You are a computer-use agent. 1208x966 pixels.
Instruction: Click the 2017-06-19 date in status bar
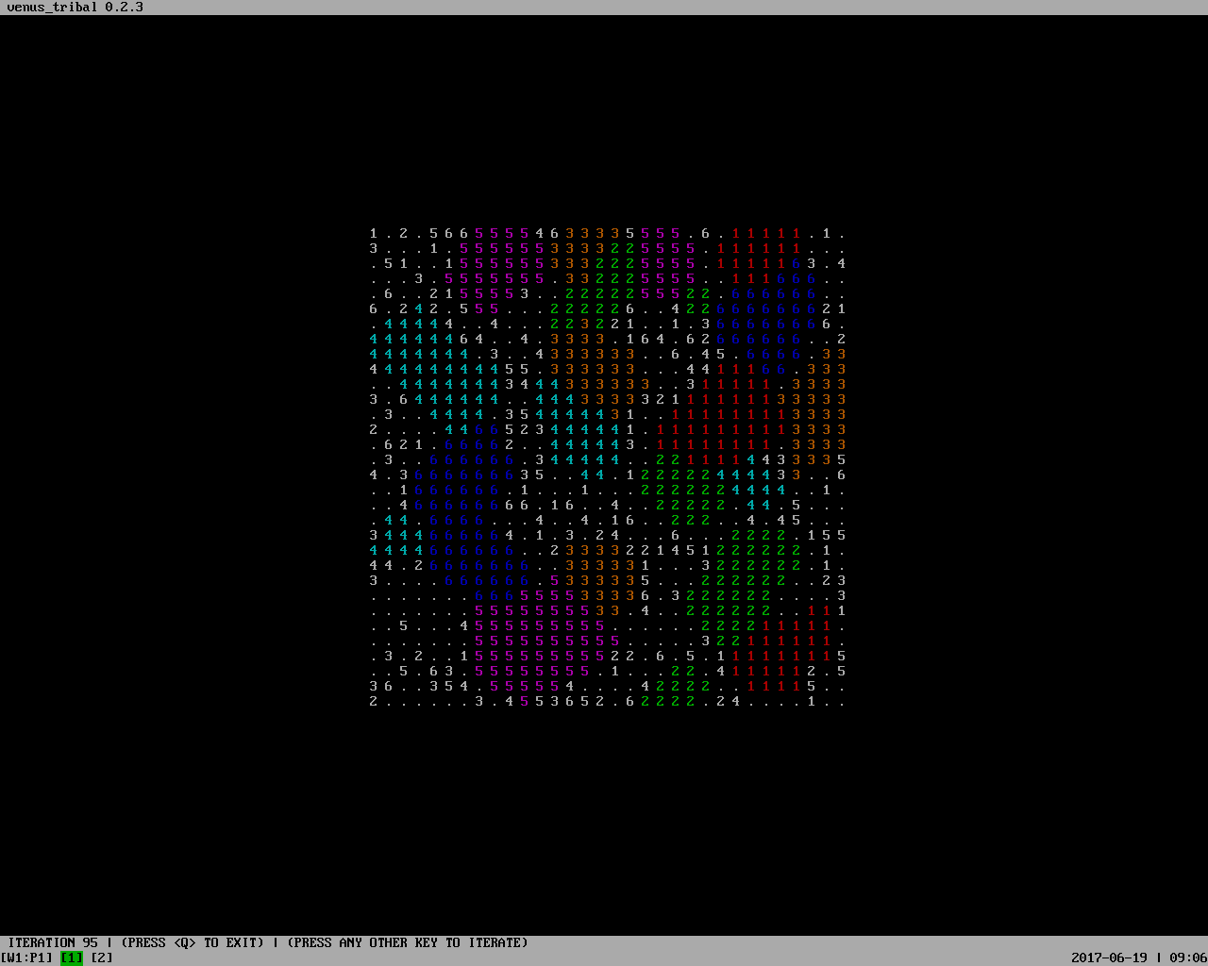coord(1110,958)
